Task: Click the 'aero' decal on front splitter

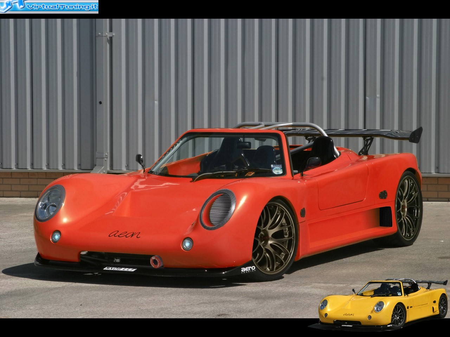Action: tap(248, 269)
